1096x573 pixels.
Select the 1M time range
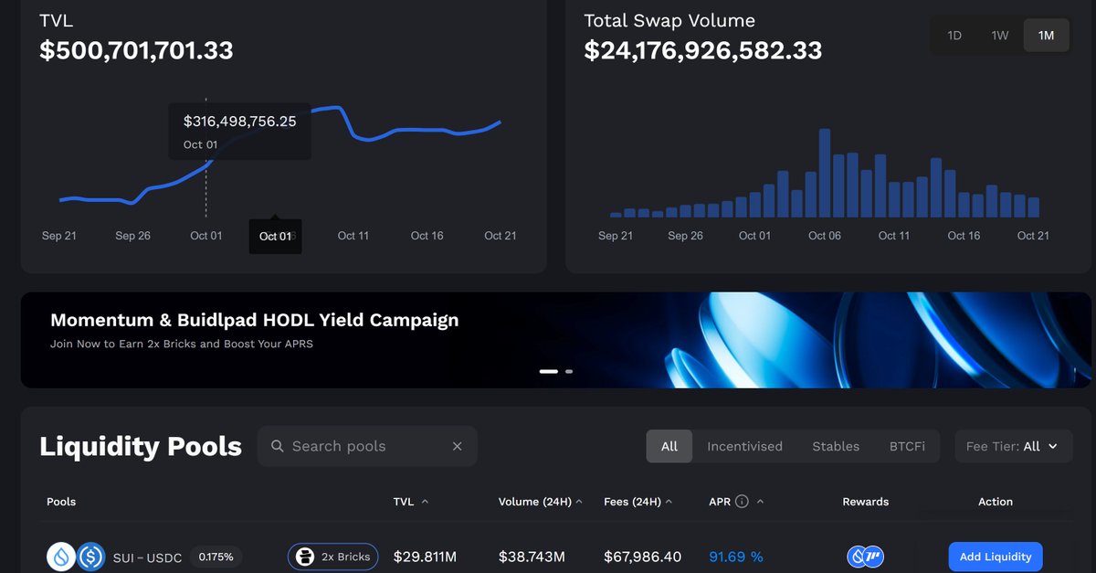(1046, 36)
